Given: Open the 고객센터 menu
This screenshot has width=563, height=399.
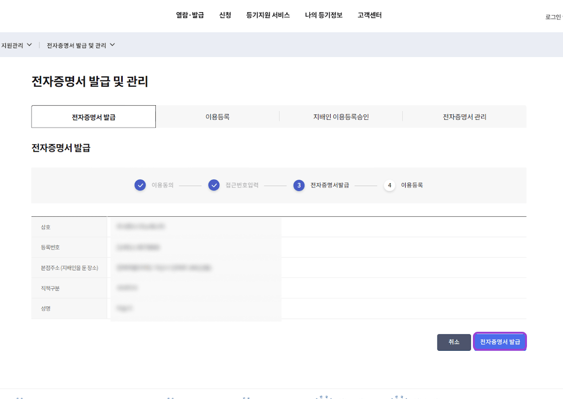Looking at the screenshot, I should click(x=370, y=15).
